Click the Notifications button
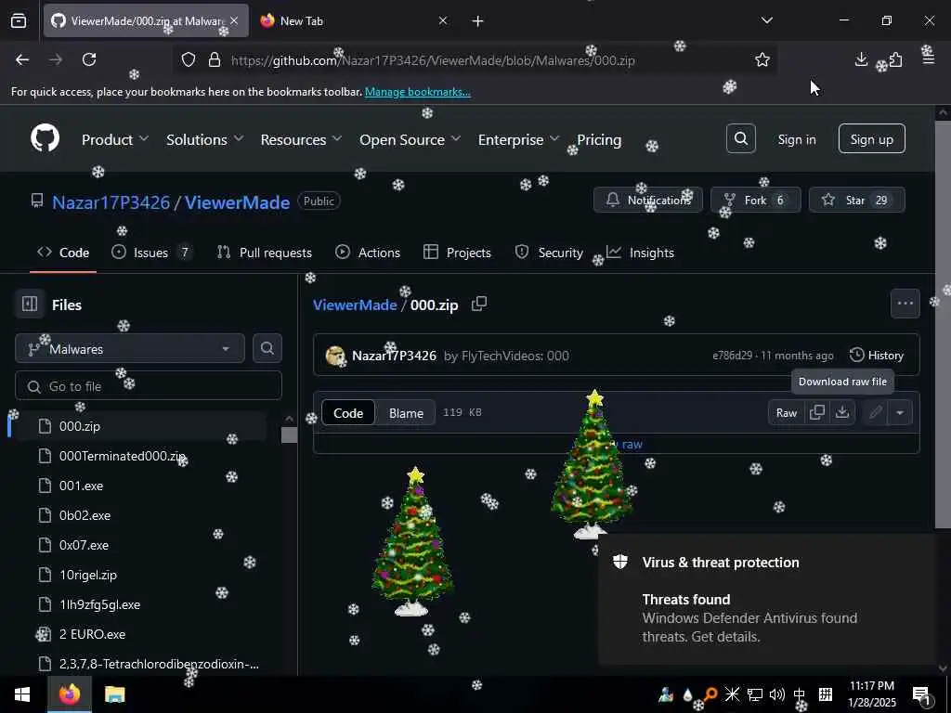Screen dimensions: 951x713 [647, 201]
